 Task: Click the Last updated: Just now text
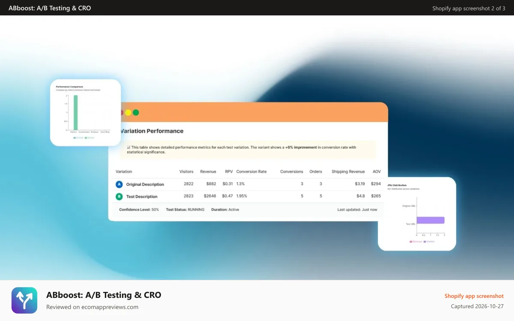coord(357,210)
